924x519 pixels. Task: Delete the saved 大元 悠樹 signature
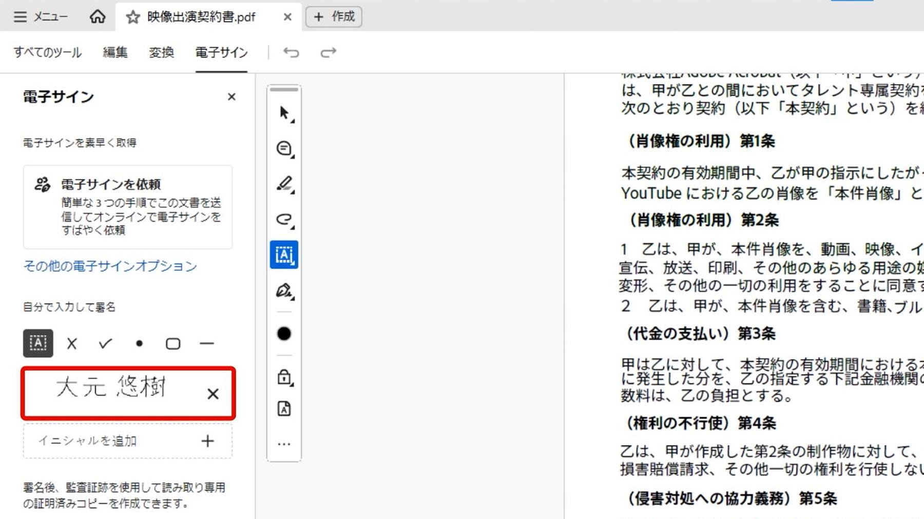coord(213,394)
